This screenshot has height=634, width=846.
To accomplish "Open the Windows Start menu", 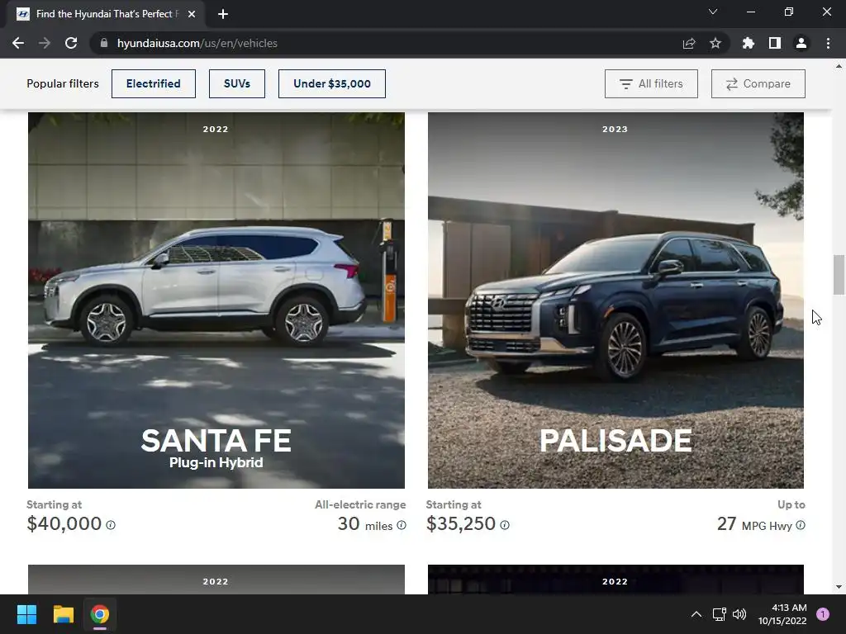I will coord(26,614).
